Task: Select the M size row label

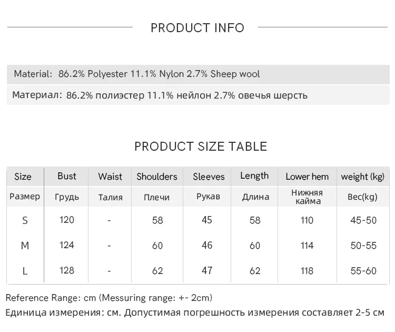Action: pos(25,246)
